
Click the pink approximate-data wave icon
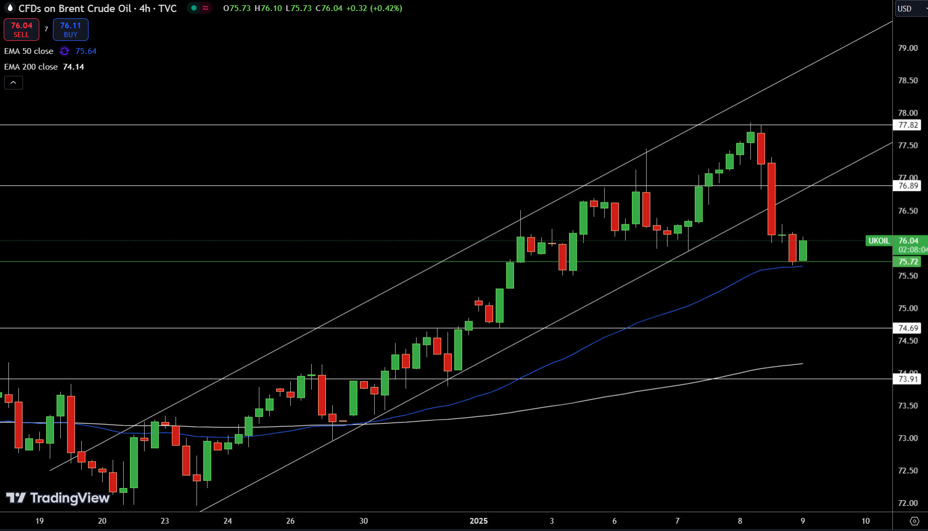tap(205, 8)
